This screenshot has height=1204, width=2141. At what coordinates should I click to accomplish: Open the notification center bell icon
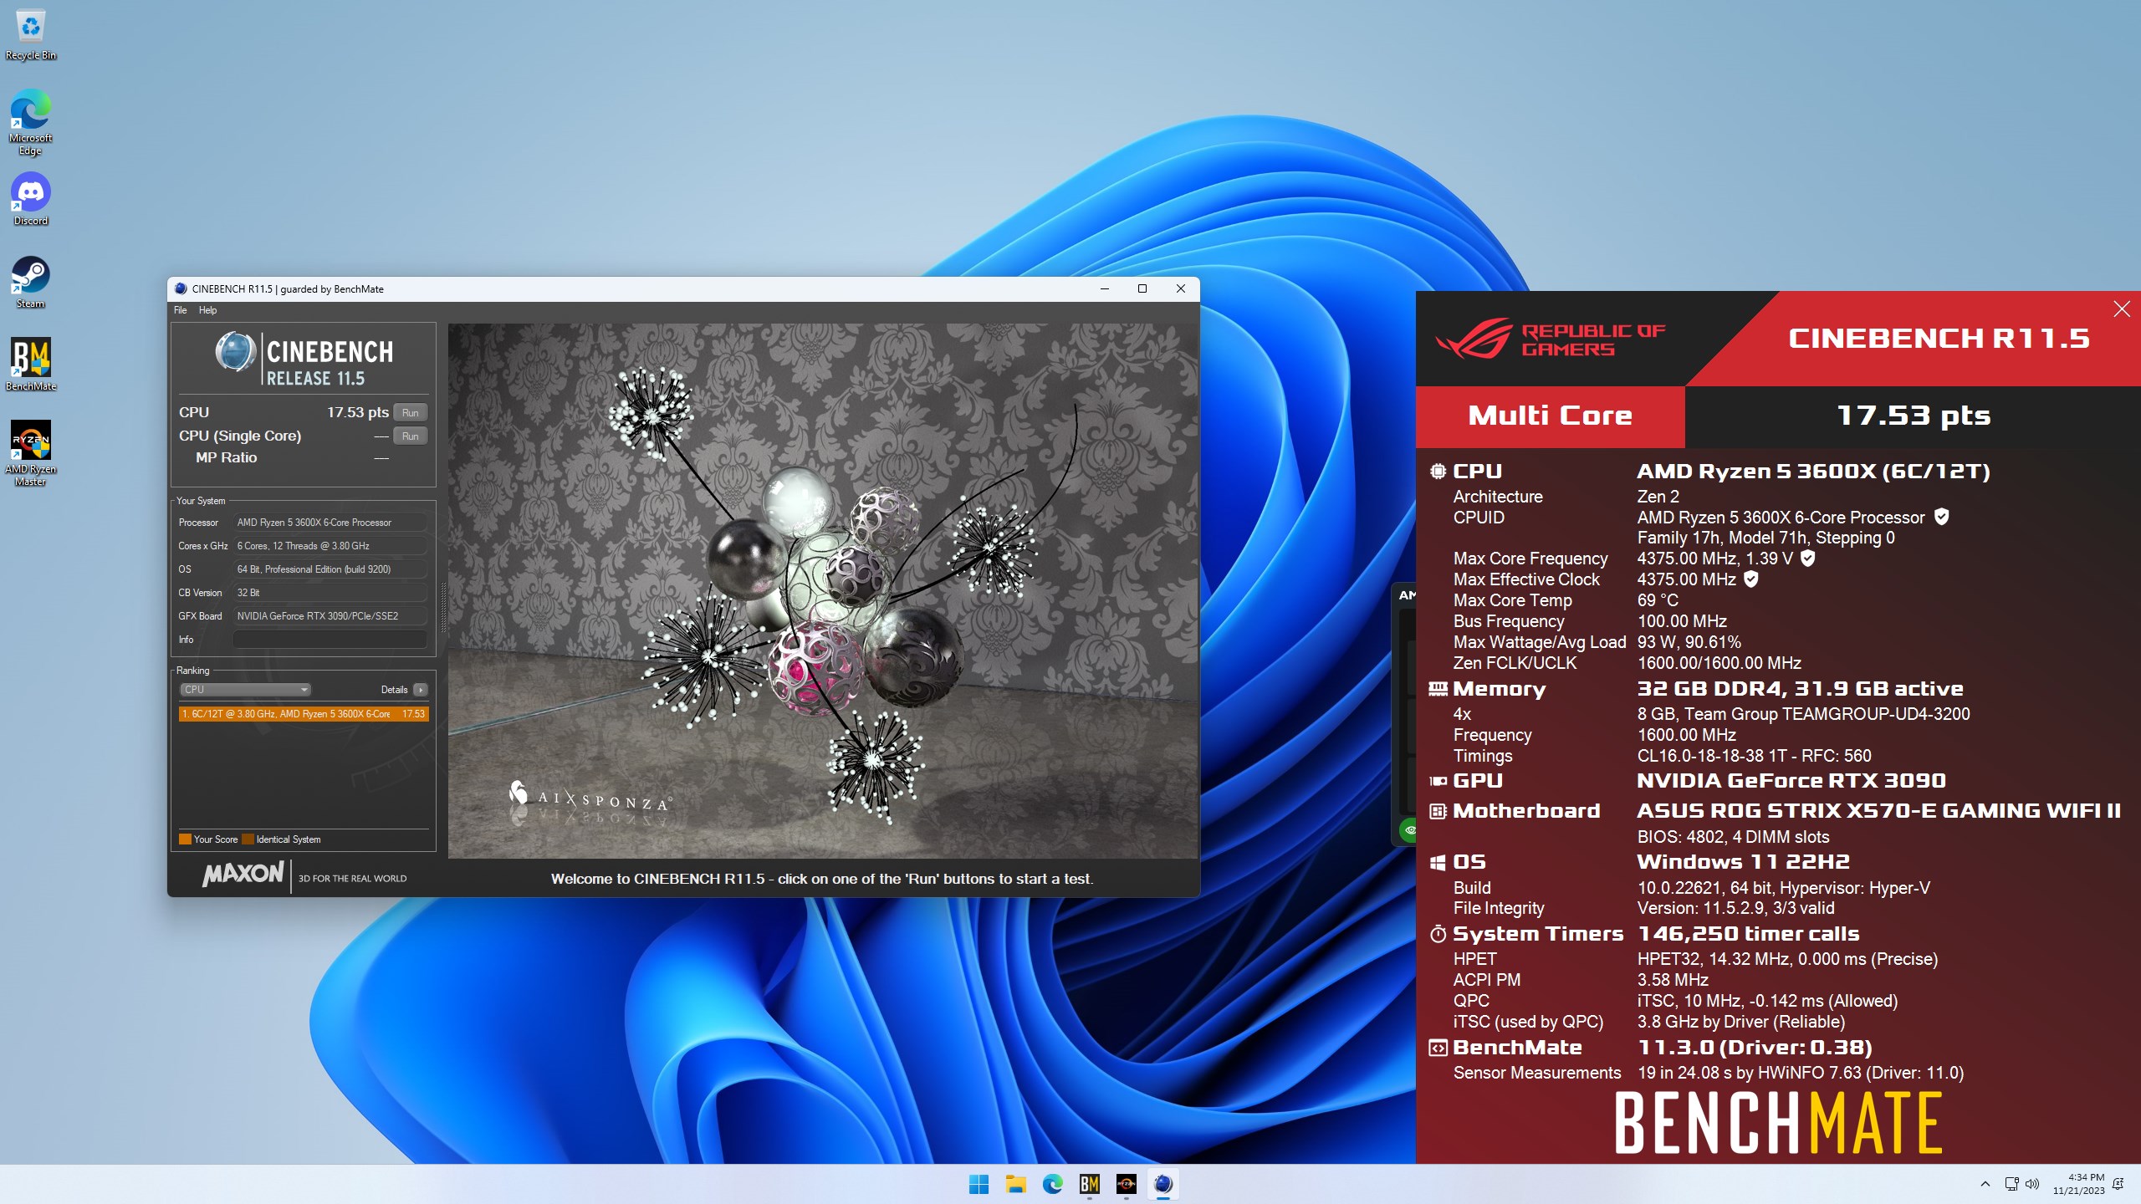coord(2118,1184)
